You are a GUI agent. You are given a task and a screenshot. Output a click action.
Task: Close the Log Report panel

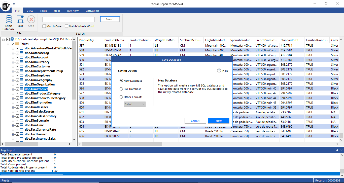(341, 150)
